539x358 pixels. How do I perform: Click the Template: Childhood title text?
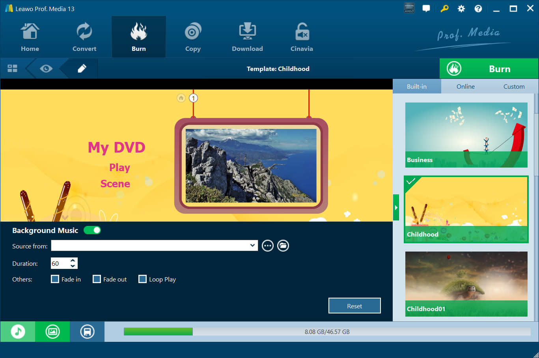pos(278,69)
